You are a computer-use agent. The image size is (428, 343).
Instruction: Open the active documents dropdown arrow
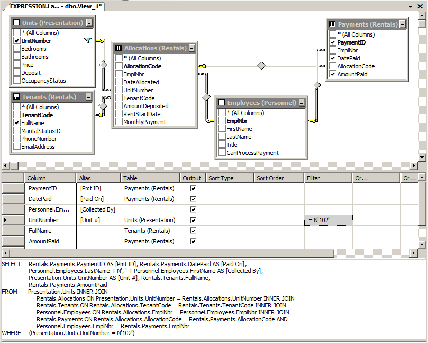pos(410,6)
